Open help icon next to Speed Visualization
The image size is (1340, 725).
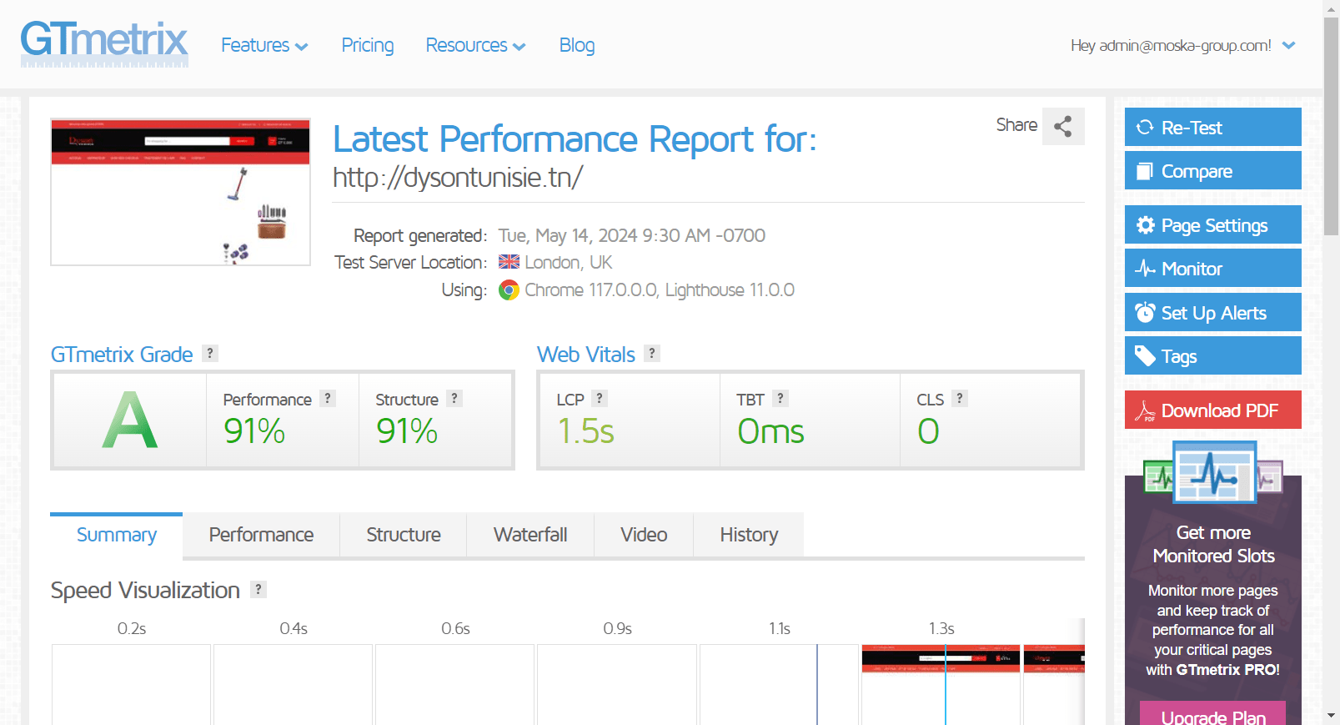[258, 589]
